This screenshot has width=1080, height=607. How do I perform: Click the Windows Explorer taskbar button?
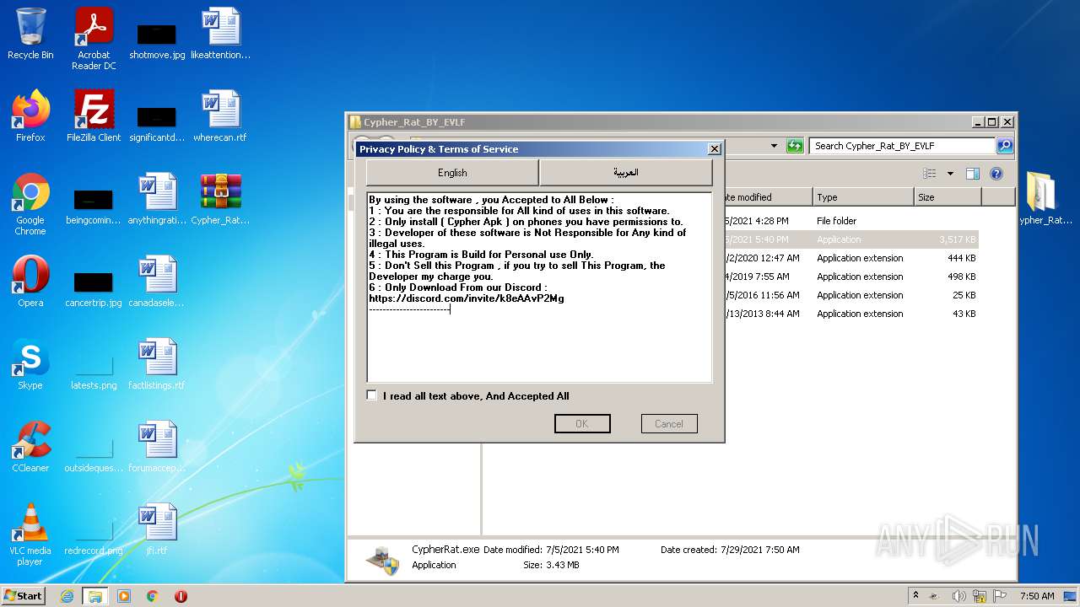tap(95, 596)
